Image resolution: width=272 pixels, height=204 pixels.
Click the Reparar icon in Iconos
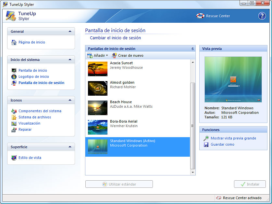14,129
